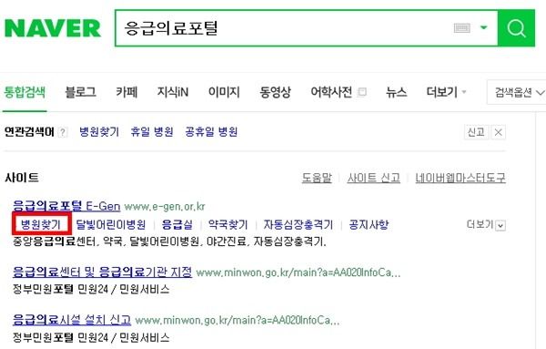Screen dimensions: 546x349
Task: Switch to the 뉴스 tab
Action: pyautogui.click(x=396, y=92)
